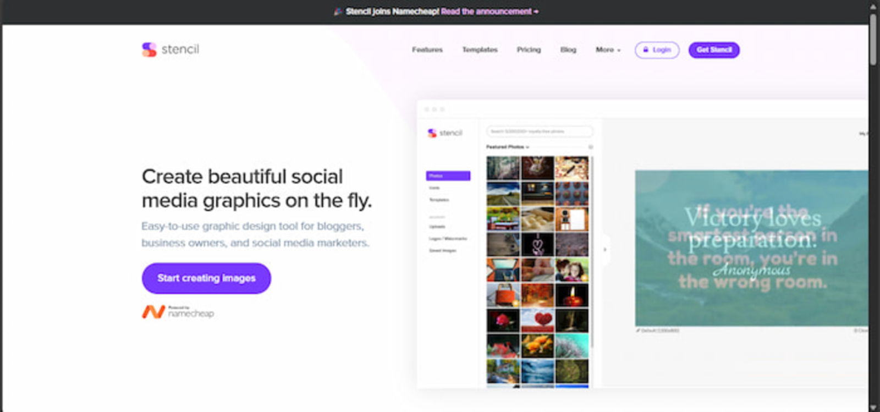Viewport: 880px width, 412px height.
Task: Click the photo search field in app preview
Action: pos(540,131)
